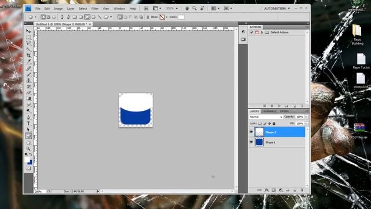Open the Style picker dropdown

(x=166, y=17)
